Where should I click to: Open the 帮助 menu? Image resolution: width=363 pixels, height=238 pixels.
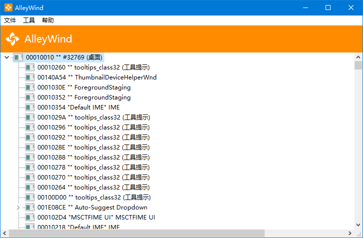48,20
